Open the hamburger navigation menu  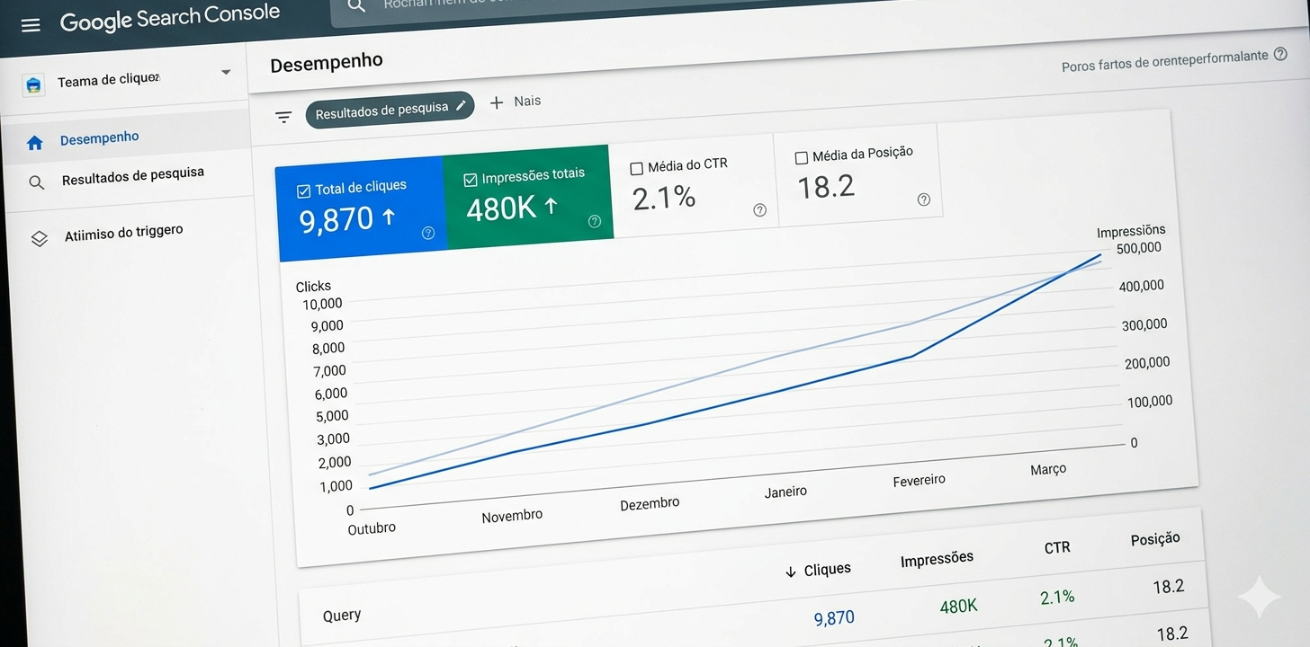[x=30, y=24]
